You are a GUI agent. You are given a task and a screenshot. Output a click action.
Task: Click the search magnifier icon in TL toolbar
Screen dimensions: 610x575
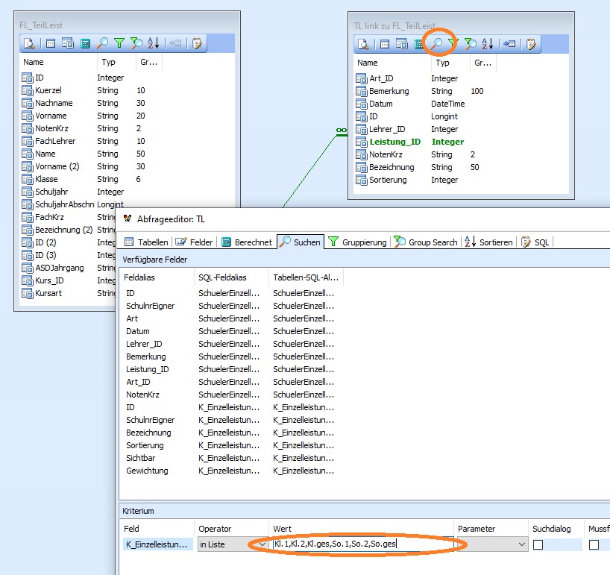click(437, 44)
